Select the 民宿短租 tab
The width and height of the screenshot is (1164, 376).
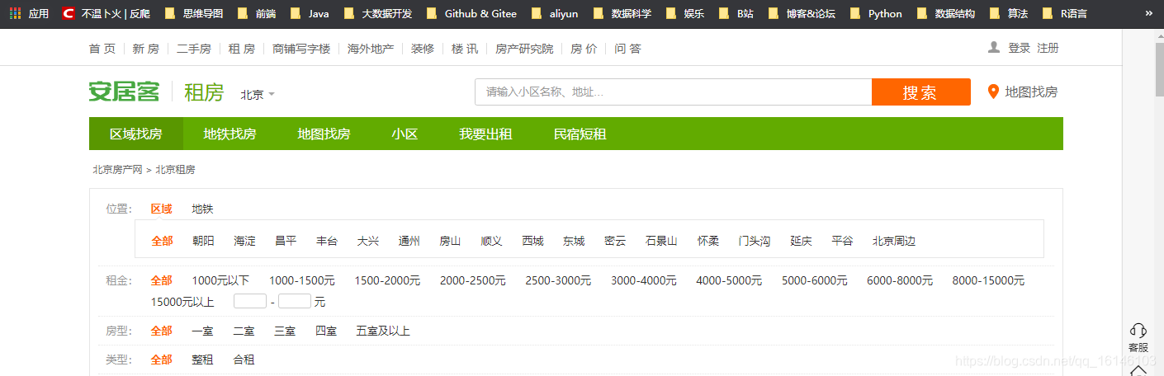580,134
